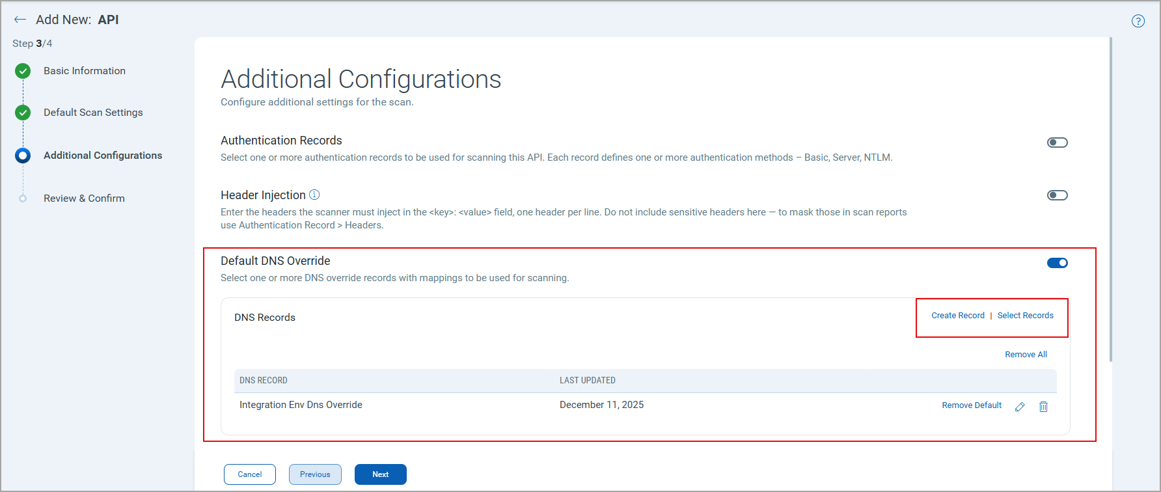Click the Next button
The width and height of the screenshot is (1161, 492).
(381, 474)
